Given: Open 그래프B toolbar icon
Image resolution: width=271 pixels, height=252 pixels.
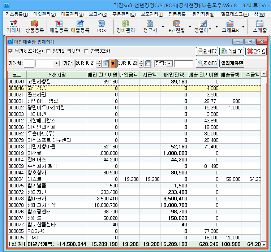Looking at the screenshot, I should point(230,26).
